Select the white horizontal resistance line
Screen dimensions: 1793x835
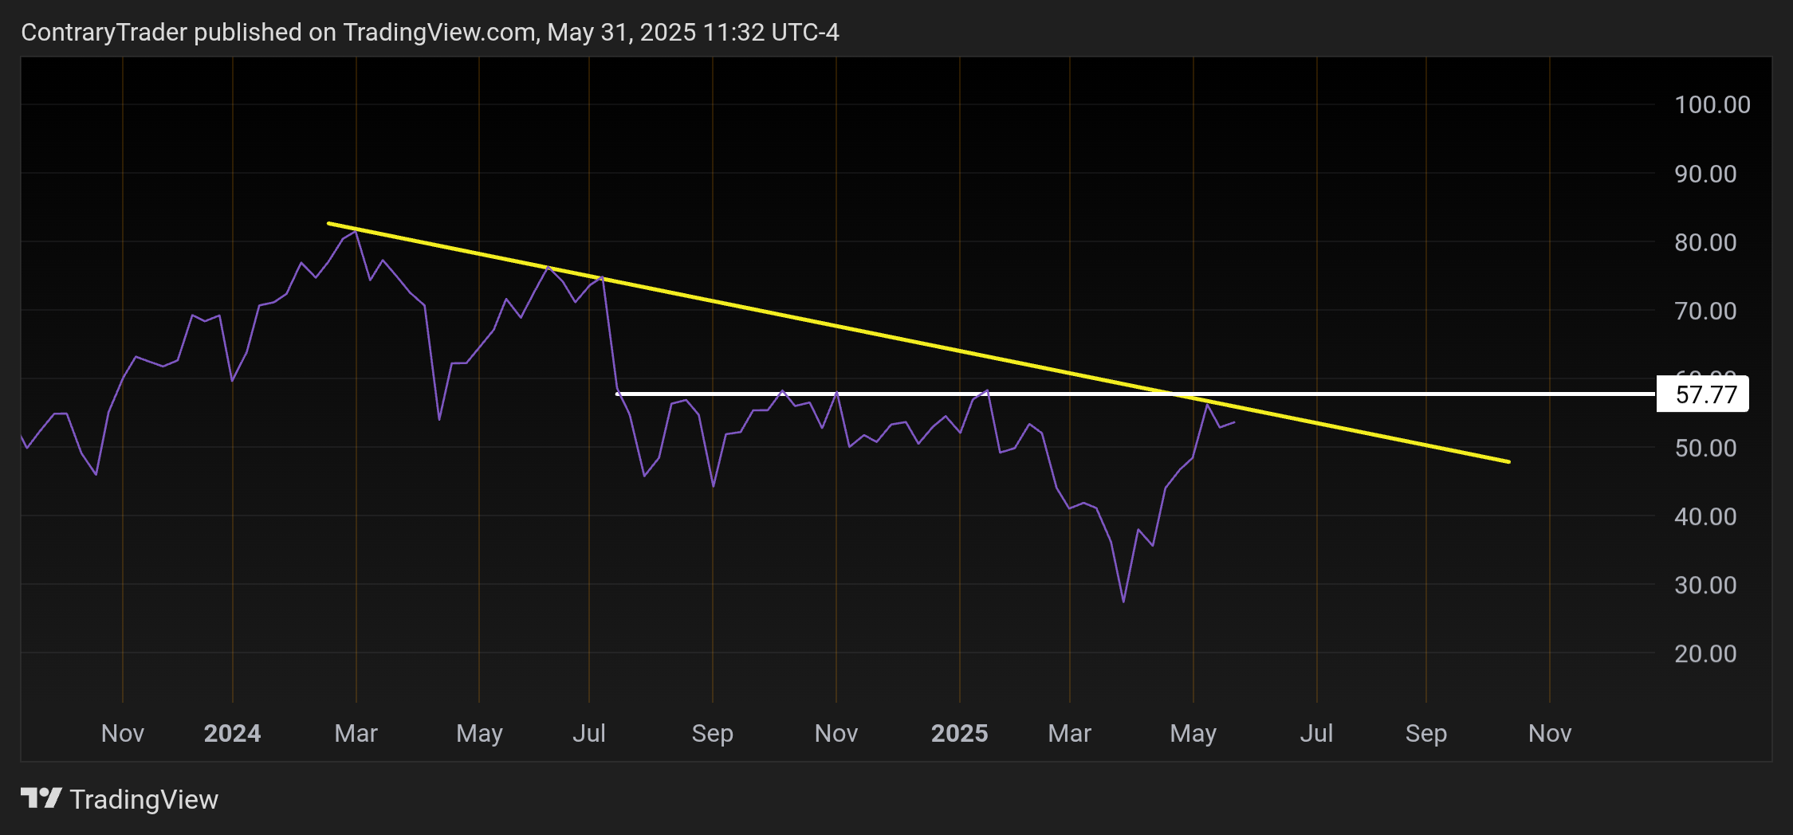pos(1136,394)
